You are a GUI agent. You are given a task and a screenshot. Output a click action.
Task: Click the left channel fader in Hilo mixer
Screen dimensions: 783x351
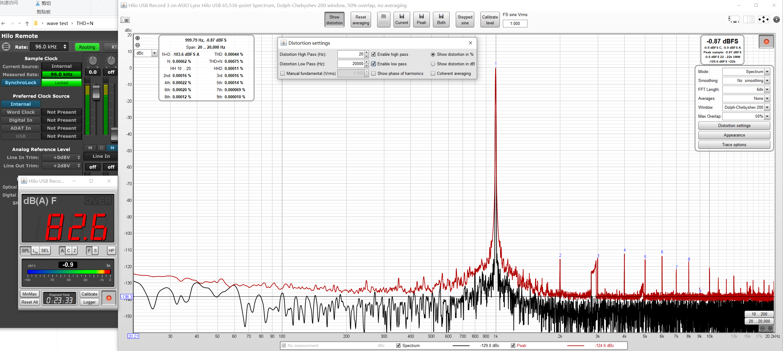click(96, 92)
